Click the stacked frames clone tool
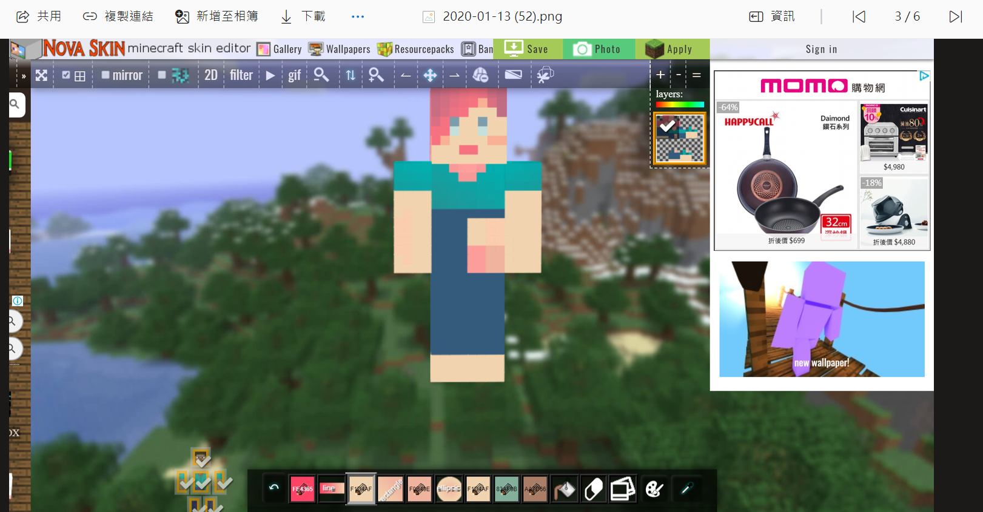 (623, 489)
